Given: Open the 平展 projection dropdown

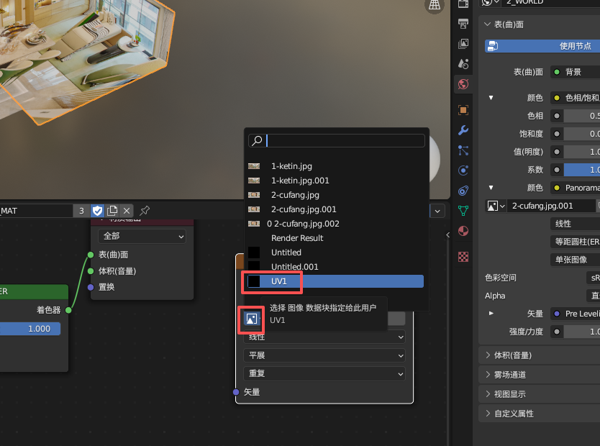Looking at the screenshot, I should [324, 355].
